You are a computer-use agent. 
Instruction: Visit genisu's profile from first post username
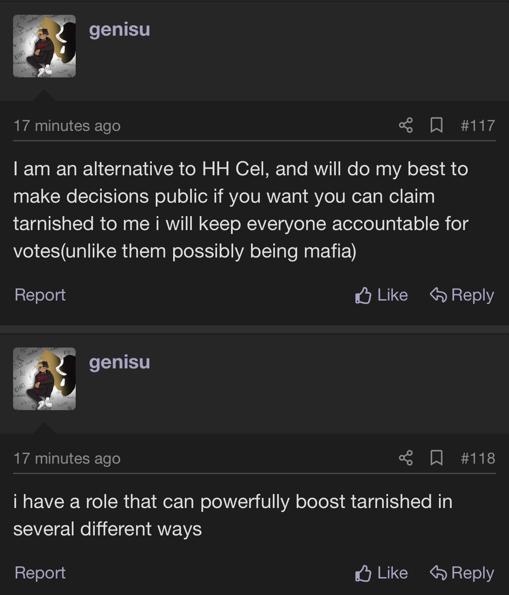(120, 30)
